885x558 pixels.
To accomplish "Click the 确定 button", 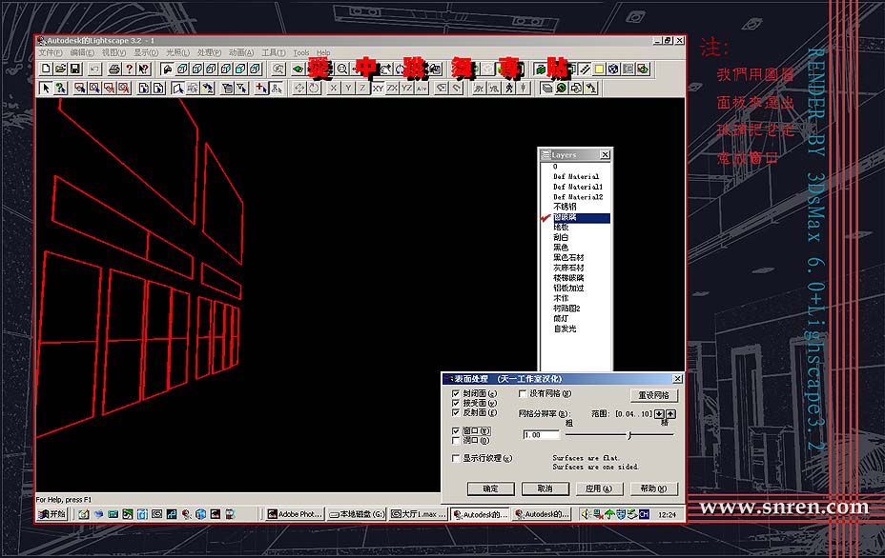I will (490, 488).
